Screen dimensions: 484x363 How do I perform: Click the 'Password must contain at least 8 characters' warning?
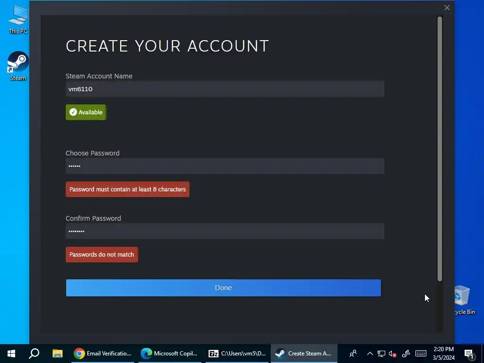(x=128, y=189)
